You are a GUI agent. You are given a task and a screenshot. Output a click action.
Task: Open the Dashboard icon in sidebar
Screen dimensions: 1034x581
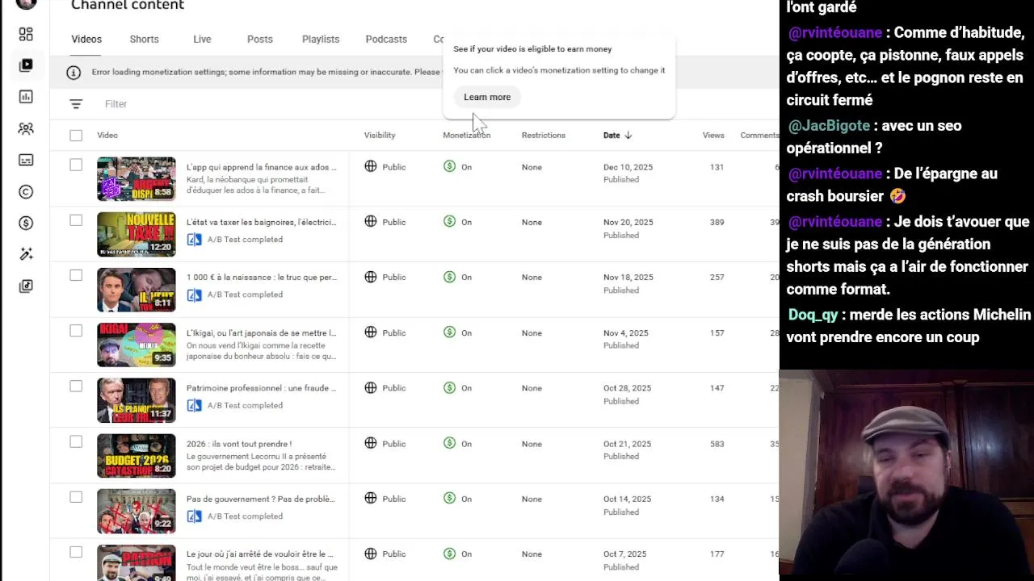point(26,34)
